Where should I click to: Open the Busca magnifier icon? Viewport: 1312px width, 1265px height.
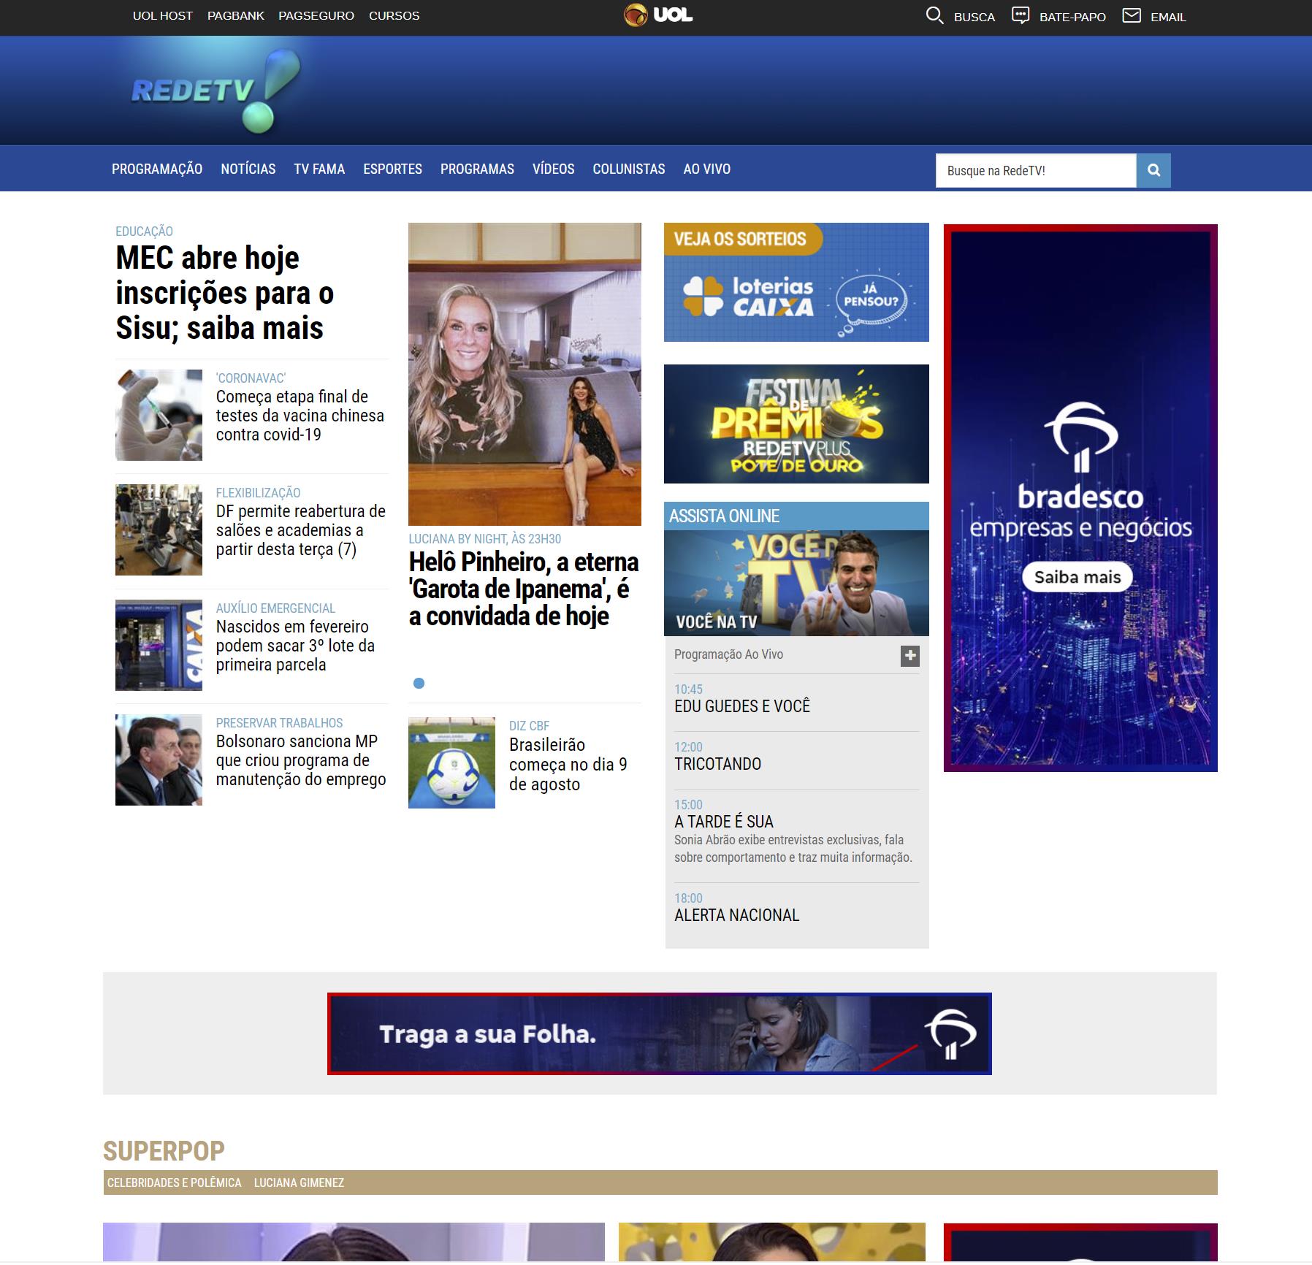coord(934,15)
